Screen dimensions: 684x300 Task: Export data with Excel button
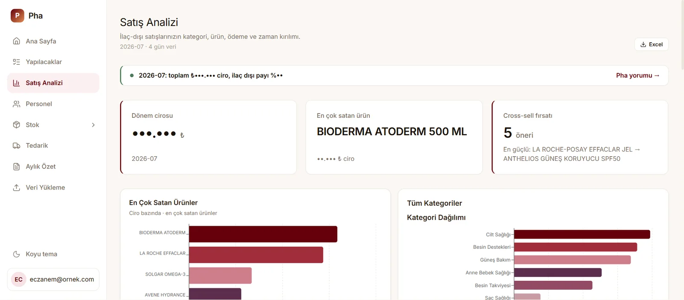652,44
